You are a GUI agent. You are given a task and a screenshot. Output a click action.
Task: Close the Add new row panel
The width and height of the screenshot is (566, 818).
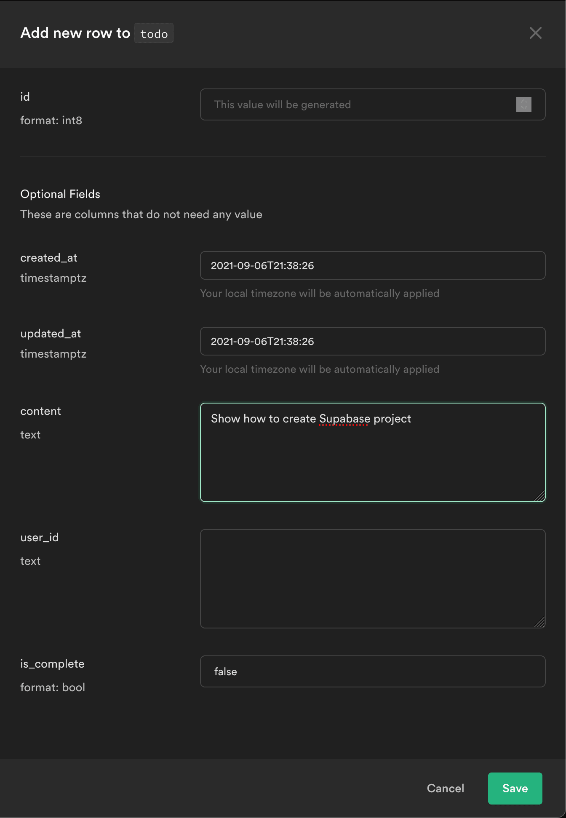click(x=535, y=33)
